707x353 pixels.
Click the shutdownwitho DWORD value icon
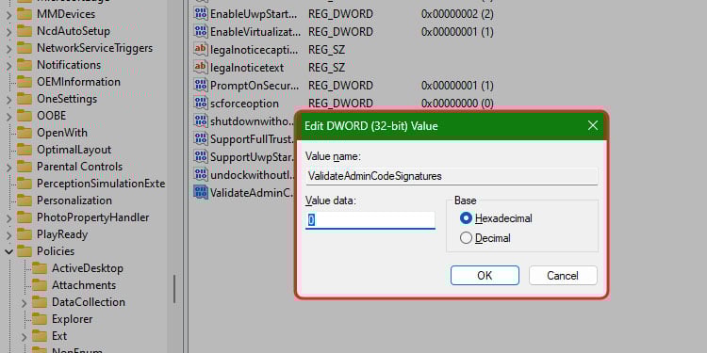[200, 121]
